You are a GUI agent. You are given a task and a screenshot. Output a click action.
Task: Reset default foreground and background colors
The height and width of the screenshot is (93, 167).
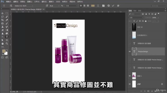coord(3,55)
